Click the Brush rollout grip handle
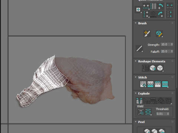The image size is (178, 133). click(x=172, y=23)
